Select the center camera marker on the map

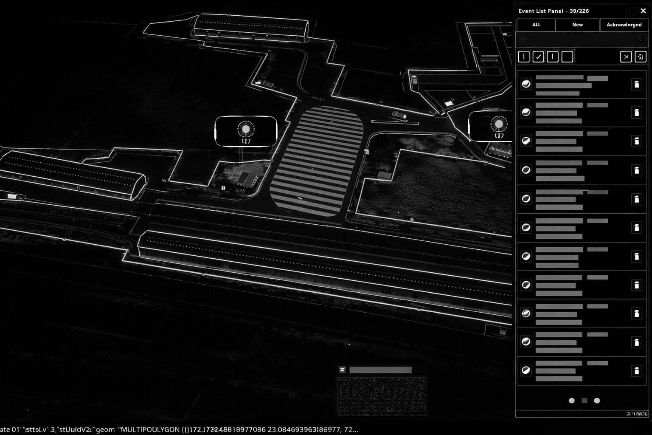coord(246,129)
